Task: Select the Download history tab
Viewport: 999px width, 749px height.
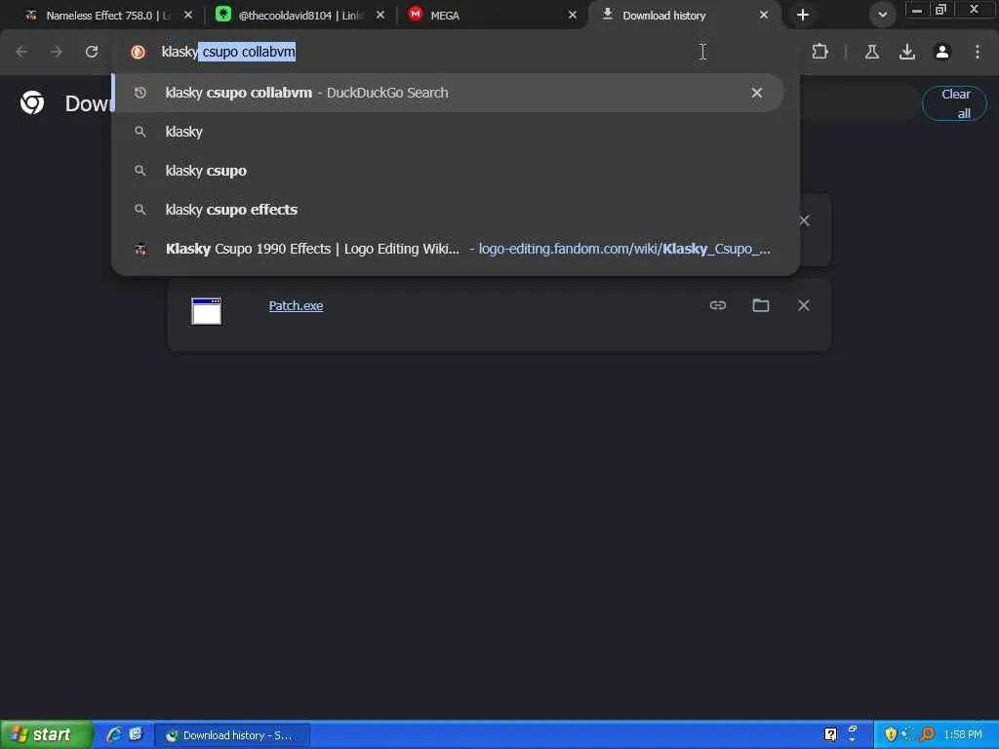Action: [682, 15]
